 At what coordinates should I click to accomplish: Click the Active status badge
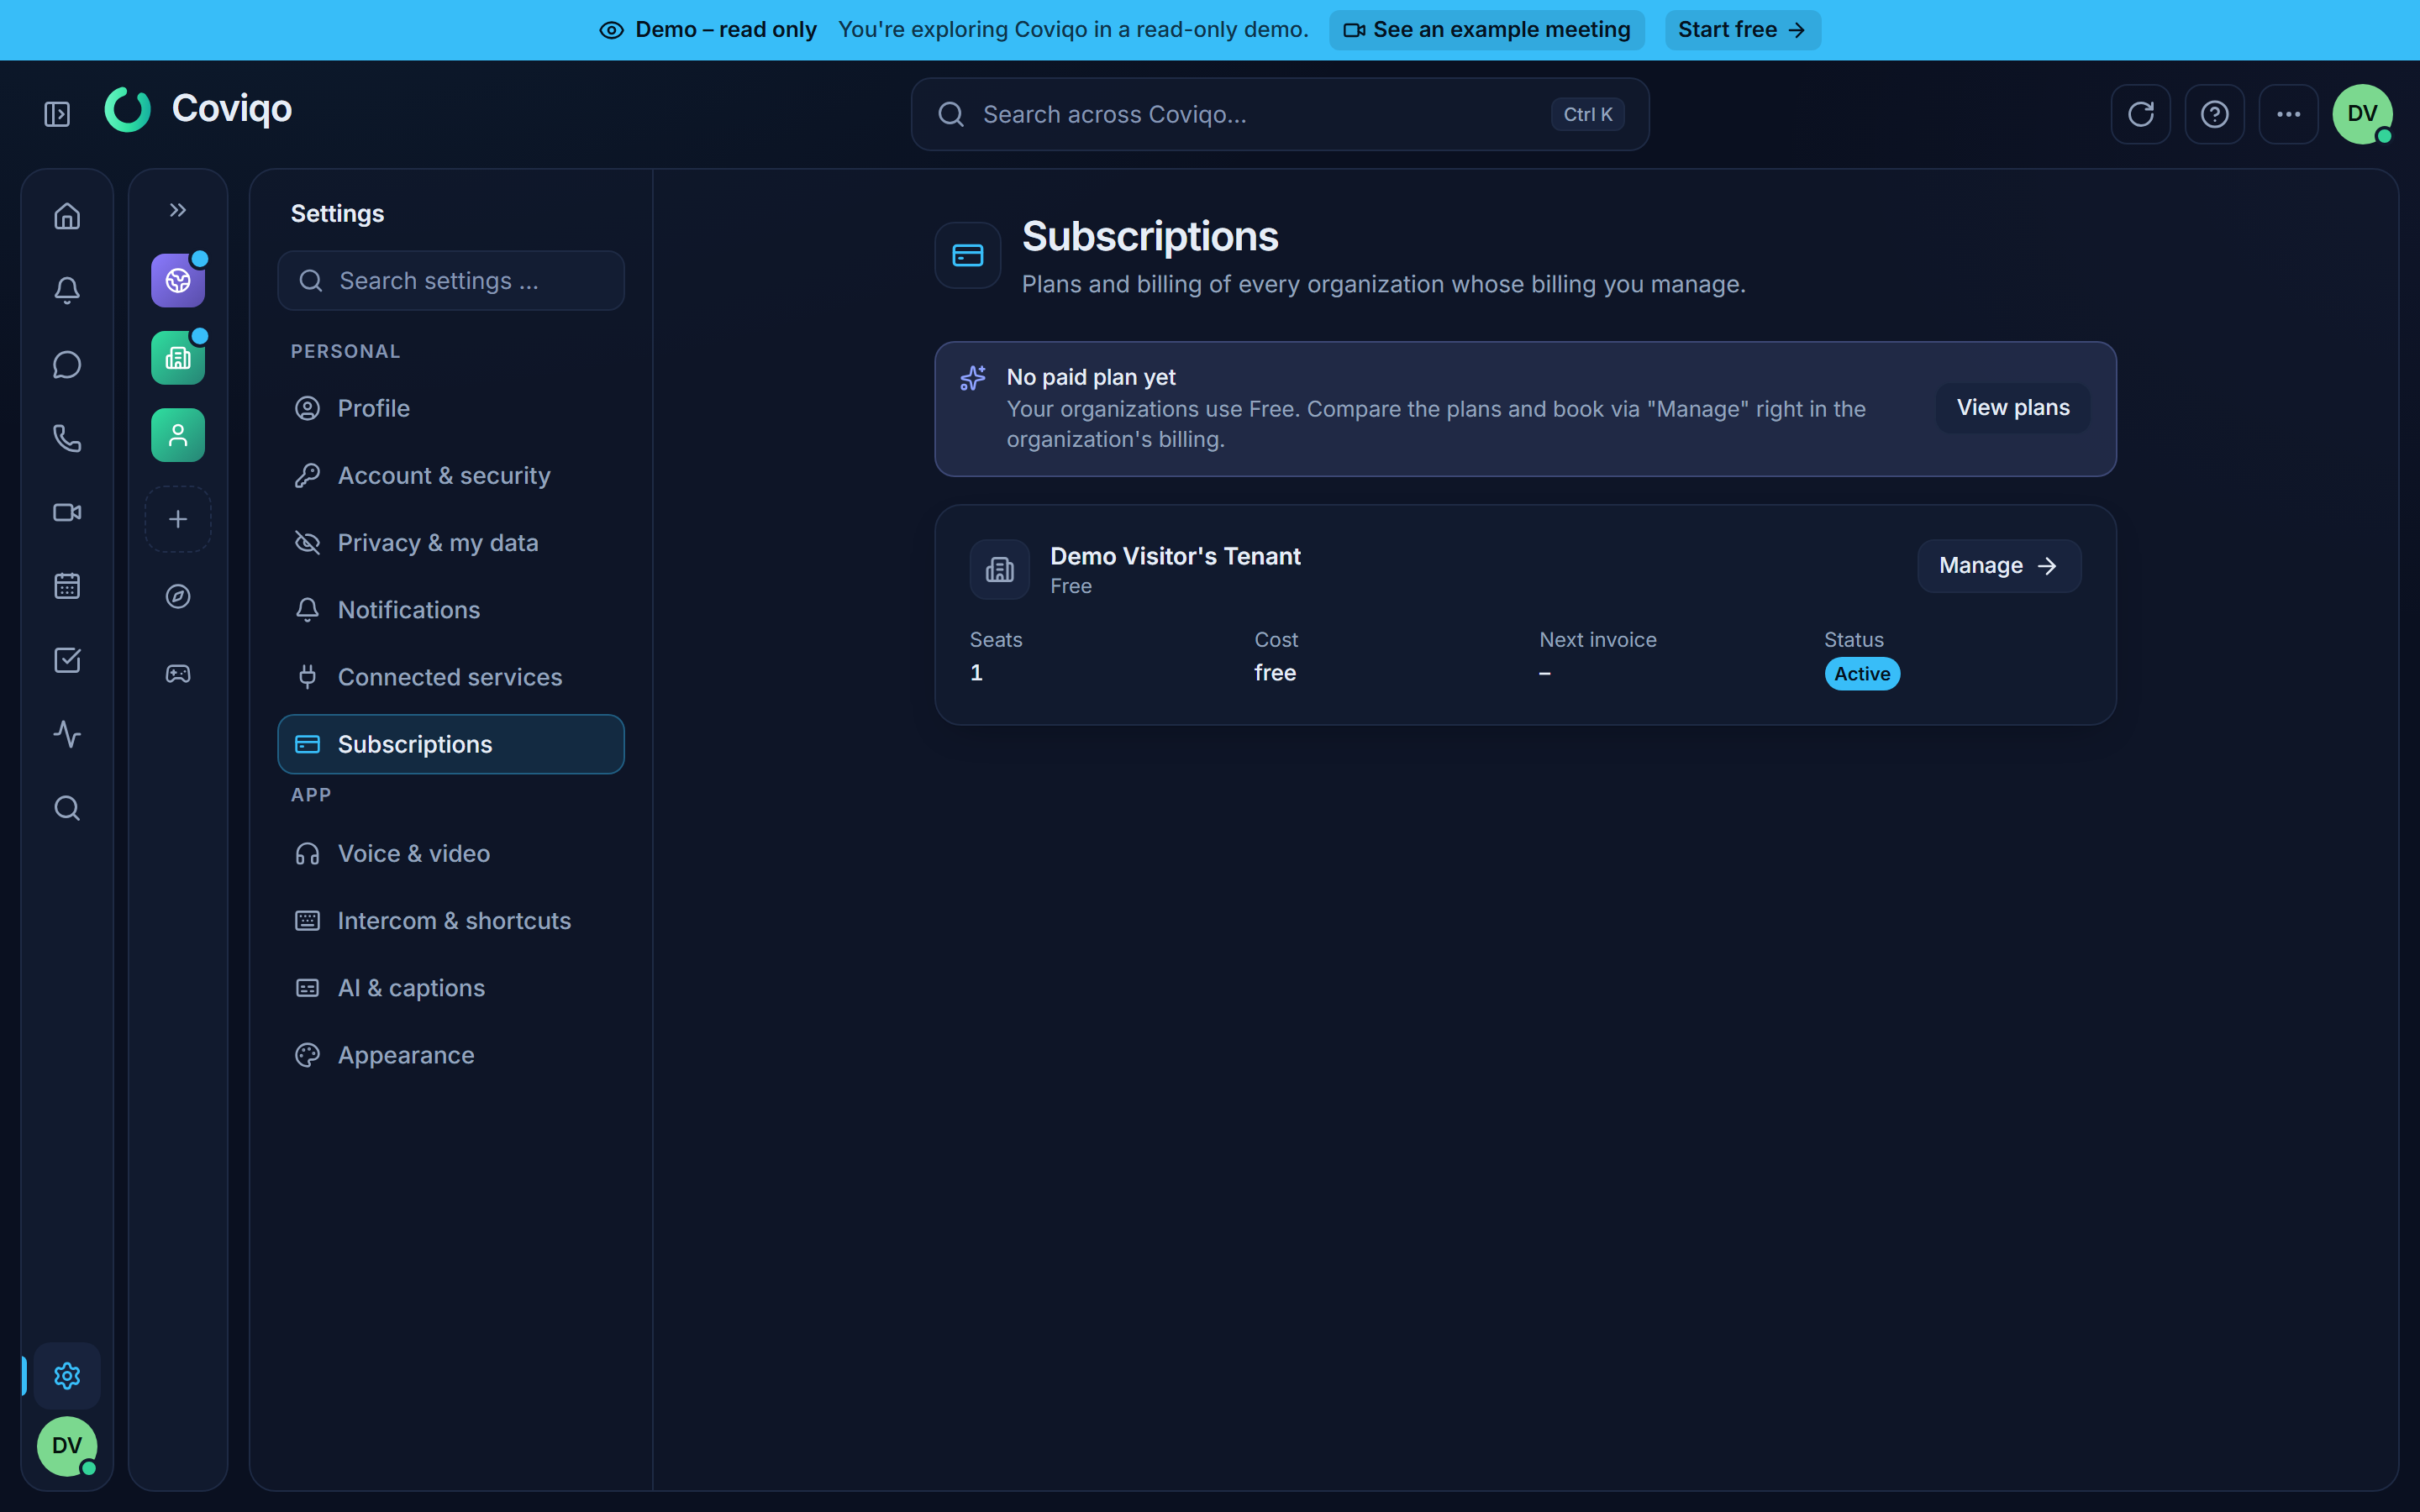click(1862, 674)
